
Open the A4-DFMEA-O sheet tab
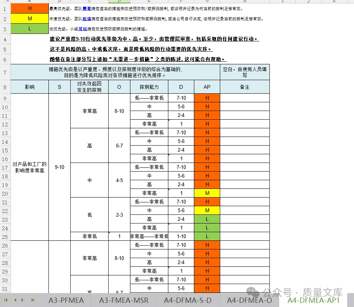(x=249, y=300)
